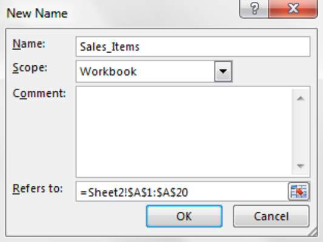Image resolution: width=323 pixels, height=242 pixels.
Task: Dismiss the dialog with Cancel
Action: (271, 216)
